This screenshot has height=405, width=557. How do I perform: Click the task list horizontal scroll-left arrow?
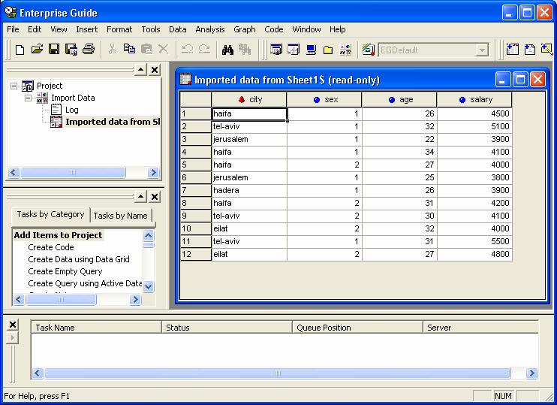(x=19, y=300)
